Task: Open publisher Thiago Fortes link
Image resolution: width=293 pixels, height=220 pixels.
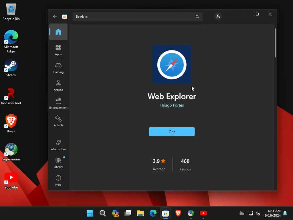Action: pyautogui.click(x=172, y=105)
